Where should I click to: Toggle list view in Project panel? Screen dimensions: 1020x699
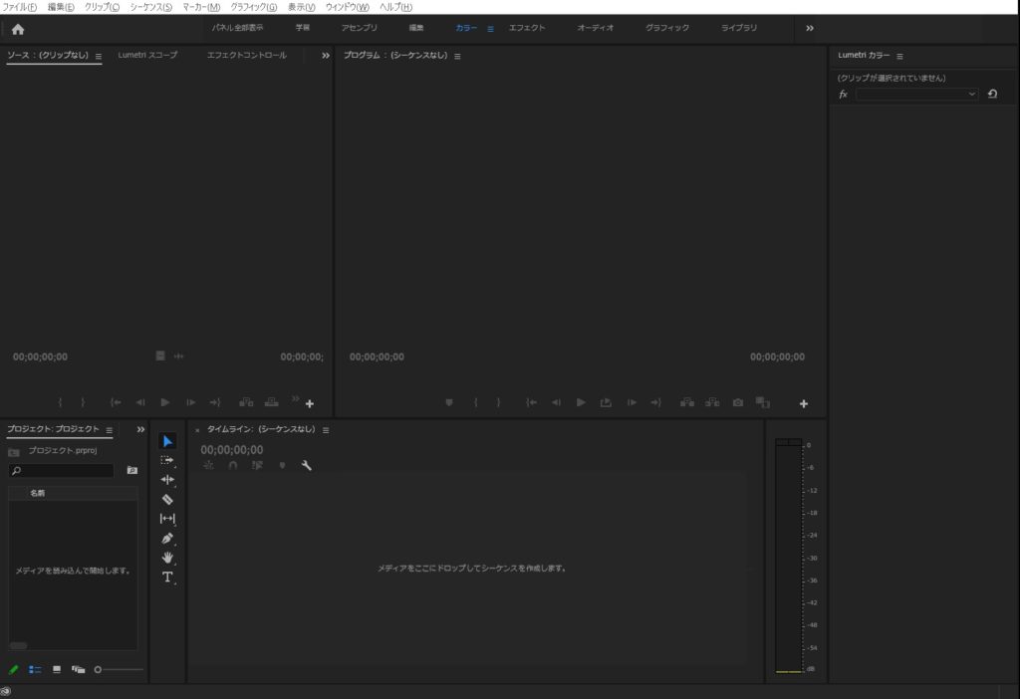click(35, 670)
